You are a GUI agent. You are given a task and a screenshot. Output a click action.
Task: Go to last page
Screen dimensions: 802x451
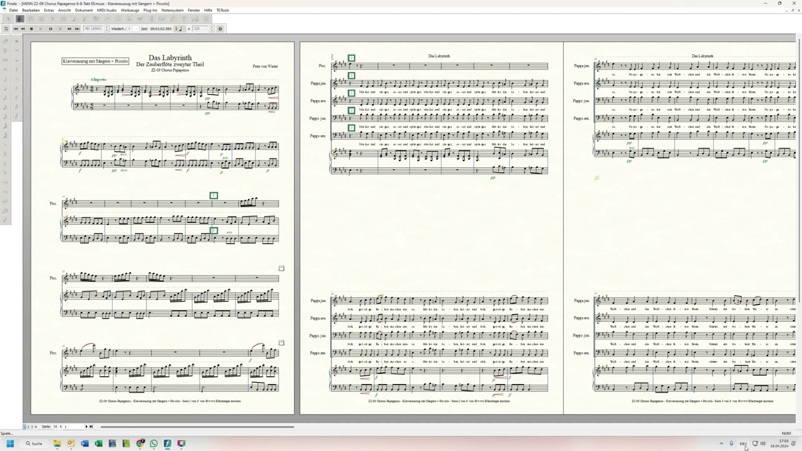tap(91, 427)
